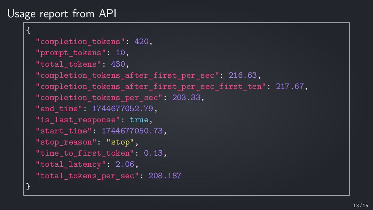Click the total_tokens_per_sec value 208.187
This screenshot has width=373, height=210.
(x=165, y=176)
